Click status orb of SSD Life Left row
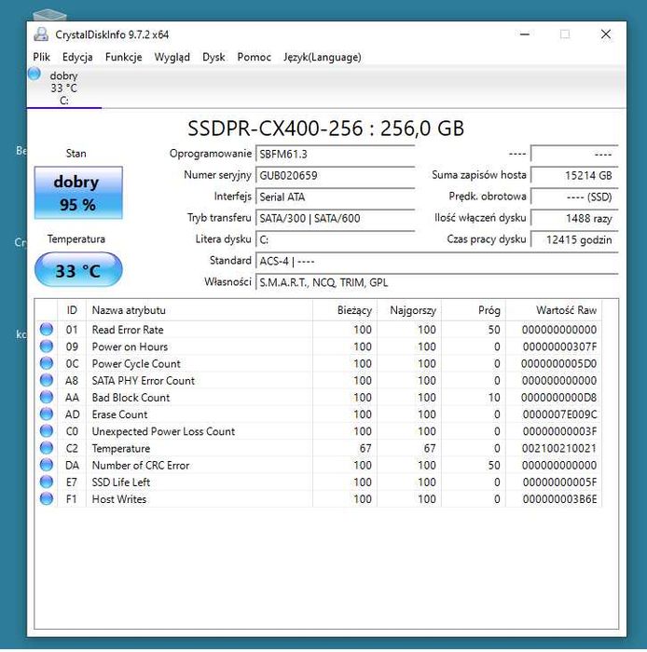 coord(47,482)
